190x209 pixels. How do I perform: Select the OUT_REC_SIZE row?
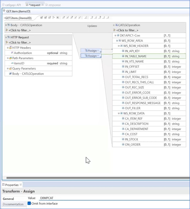(x=149, y=87)
